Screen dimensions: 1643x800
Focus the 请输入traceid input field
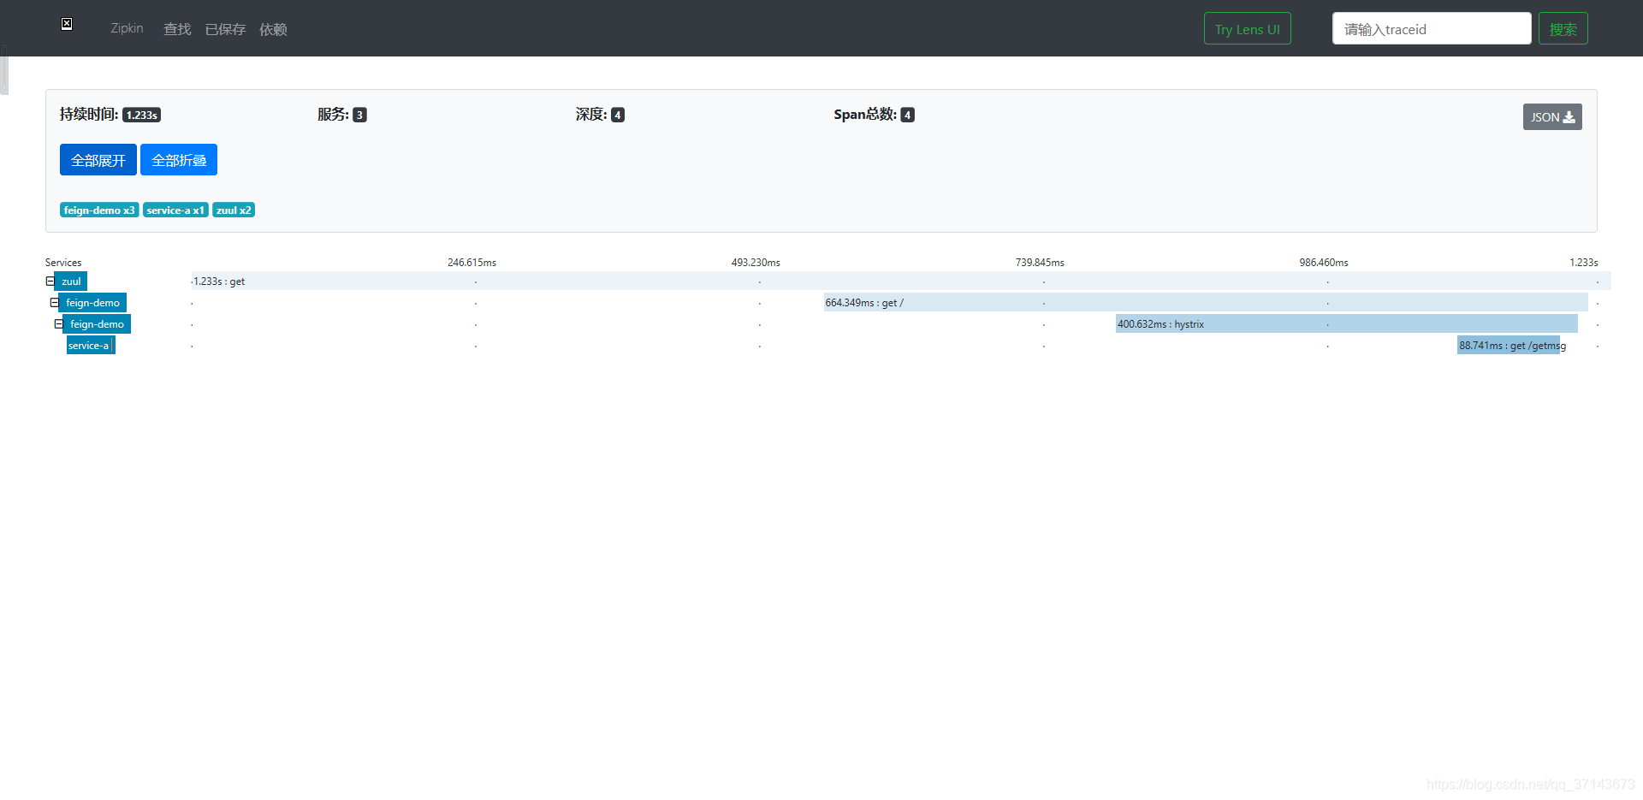tap(1431, 28)
